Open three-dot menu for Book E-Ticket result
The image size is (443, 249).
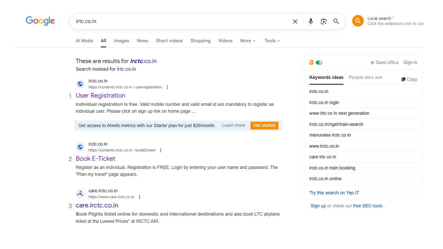(161, 151)
